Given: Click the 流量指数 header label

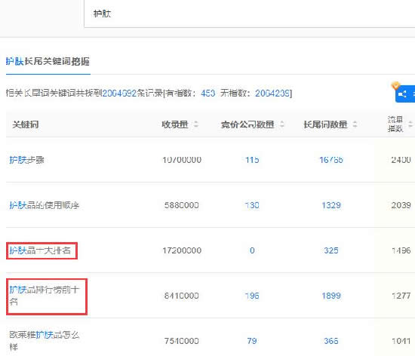Looking at the screenshot, I should (x=395, y=124).
